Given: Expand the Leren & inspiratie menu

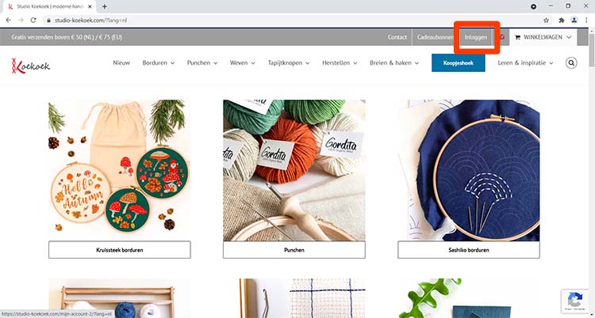Looking at the screenshot, I should [525, 62].
